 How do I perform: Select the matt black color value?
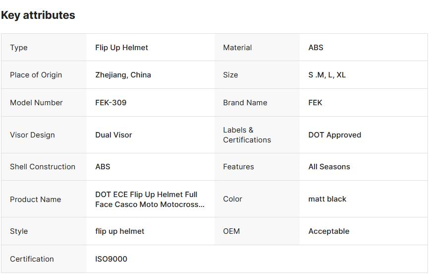[x=327, y=199]
